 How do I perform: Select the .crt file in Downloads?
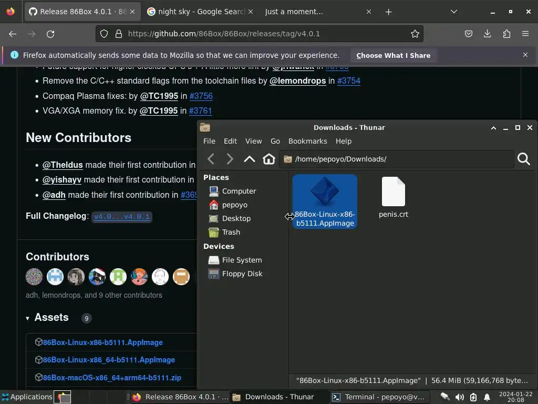point(393,198)
